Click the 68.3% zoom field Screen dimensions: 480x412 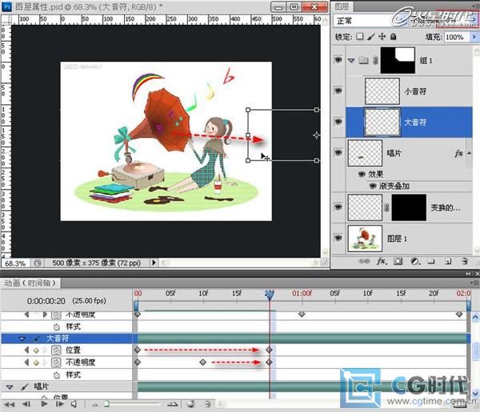(15, 263)
